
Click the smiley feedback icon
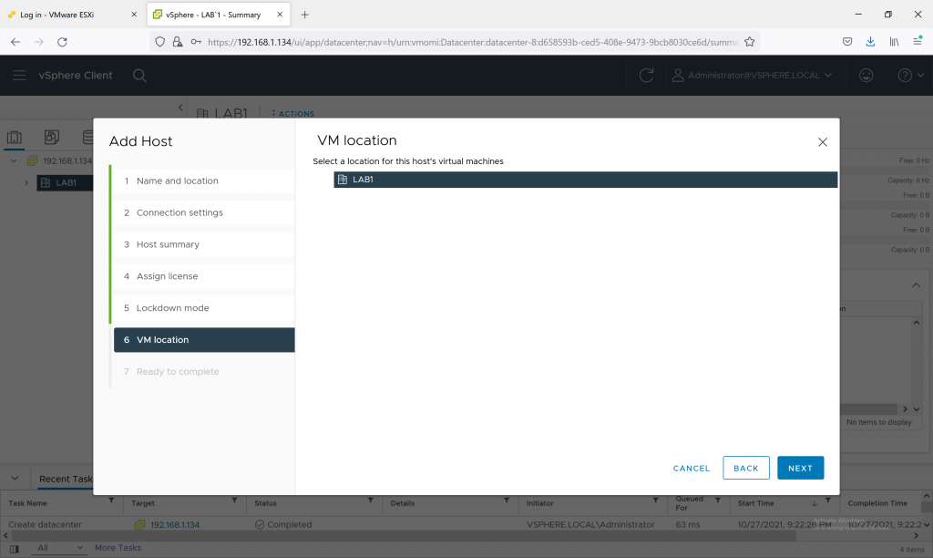click(866, 75)
